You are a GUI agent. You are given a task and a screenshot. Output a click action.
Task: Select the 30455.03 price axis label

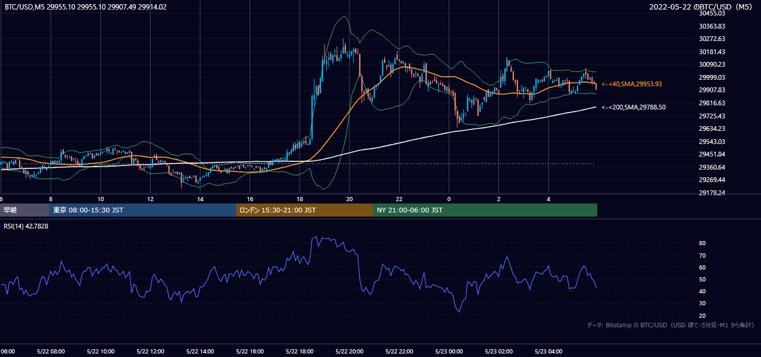[x=712, y=13]
